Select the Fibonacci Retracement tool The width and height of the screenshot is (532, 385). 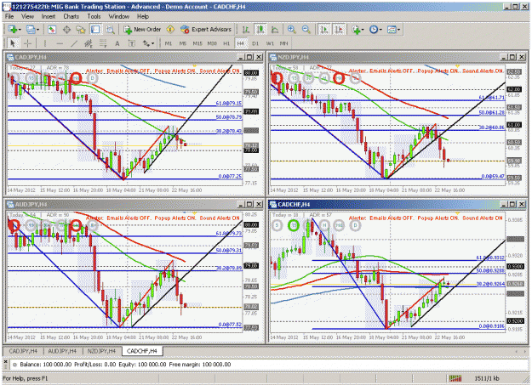tap(103, 43)
